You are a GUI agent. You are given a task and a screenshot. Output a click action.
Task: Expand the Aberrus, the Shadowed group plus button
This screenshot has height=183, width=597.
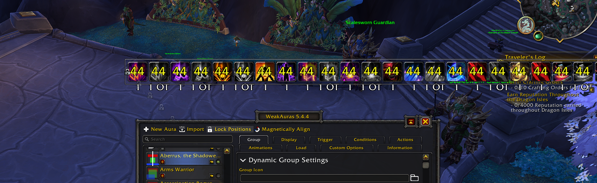pos(163,162)
